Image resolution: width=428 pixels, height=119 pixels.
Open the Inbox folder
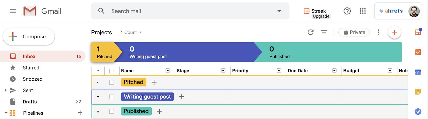click(29, 56)
